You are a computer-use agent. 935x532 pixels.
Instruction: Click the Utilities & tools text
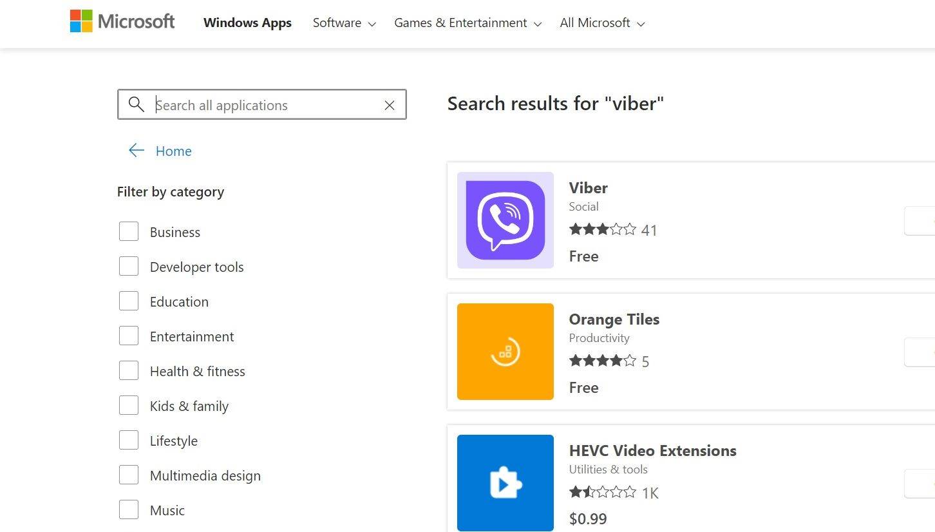pyautogui.click(x=609, y=469)
